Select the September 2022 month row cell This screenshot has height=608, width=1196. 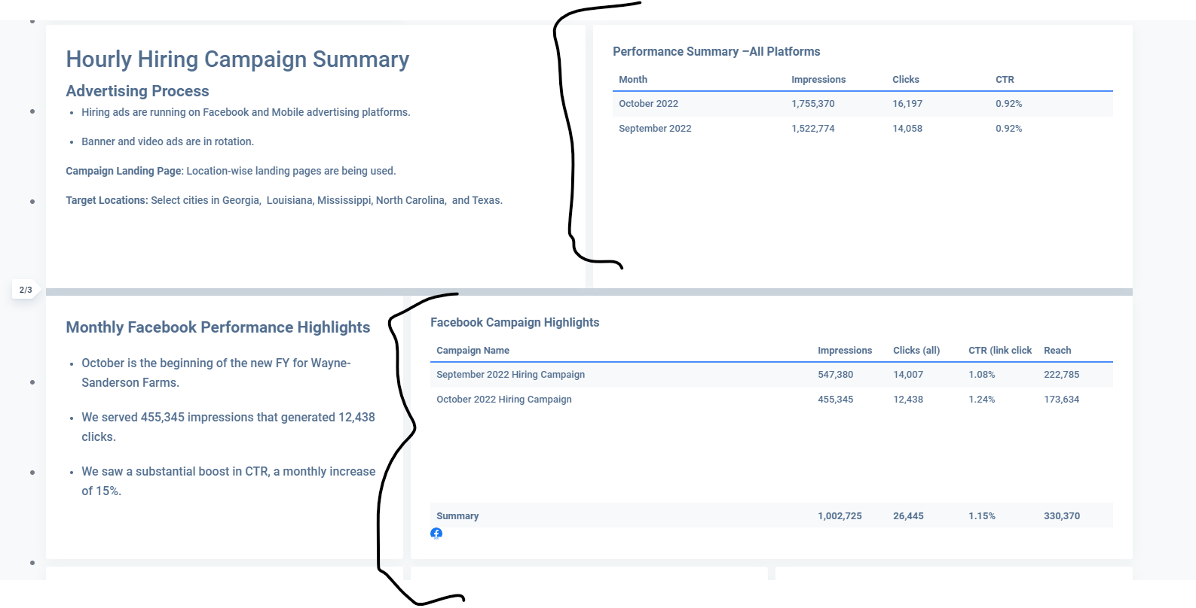pyautogui.click(x=655, y=129)
